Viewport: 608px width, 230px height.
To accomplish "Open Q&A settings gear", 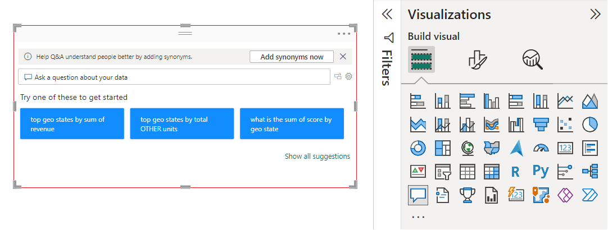I will (x=348, y=76).
